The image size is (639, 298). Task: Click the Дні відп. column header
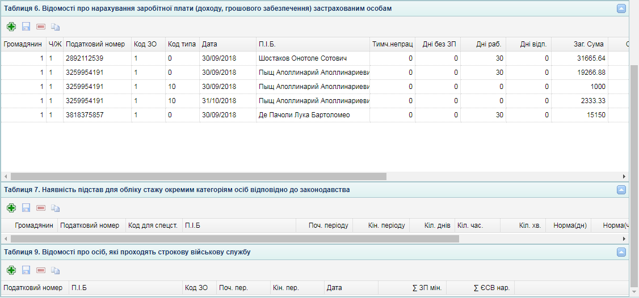click(529, 44)
